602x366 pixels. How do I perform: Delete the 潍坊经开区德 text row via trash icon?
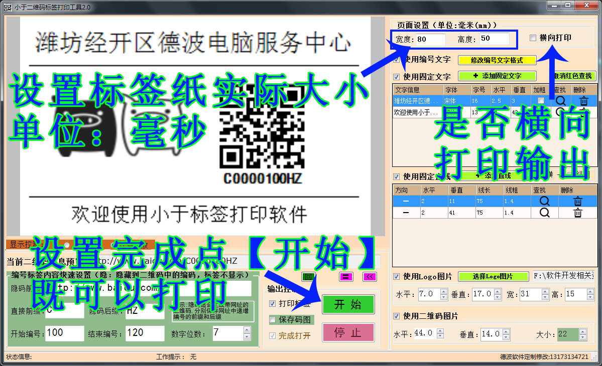tap(584, 101)
